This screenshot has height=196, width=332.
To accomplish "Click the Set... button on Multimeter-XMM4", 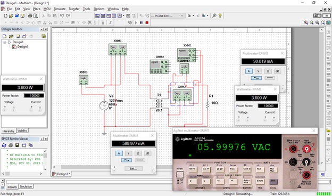I will tap(134, 169).
